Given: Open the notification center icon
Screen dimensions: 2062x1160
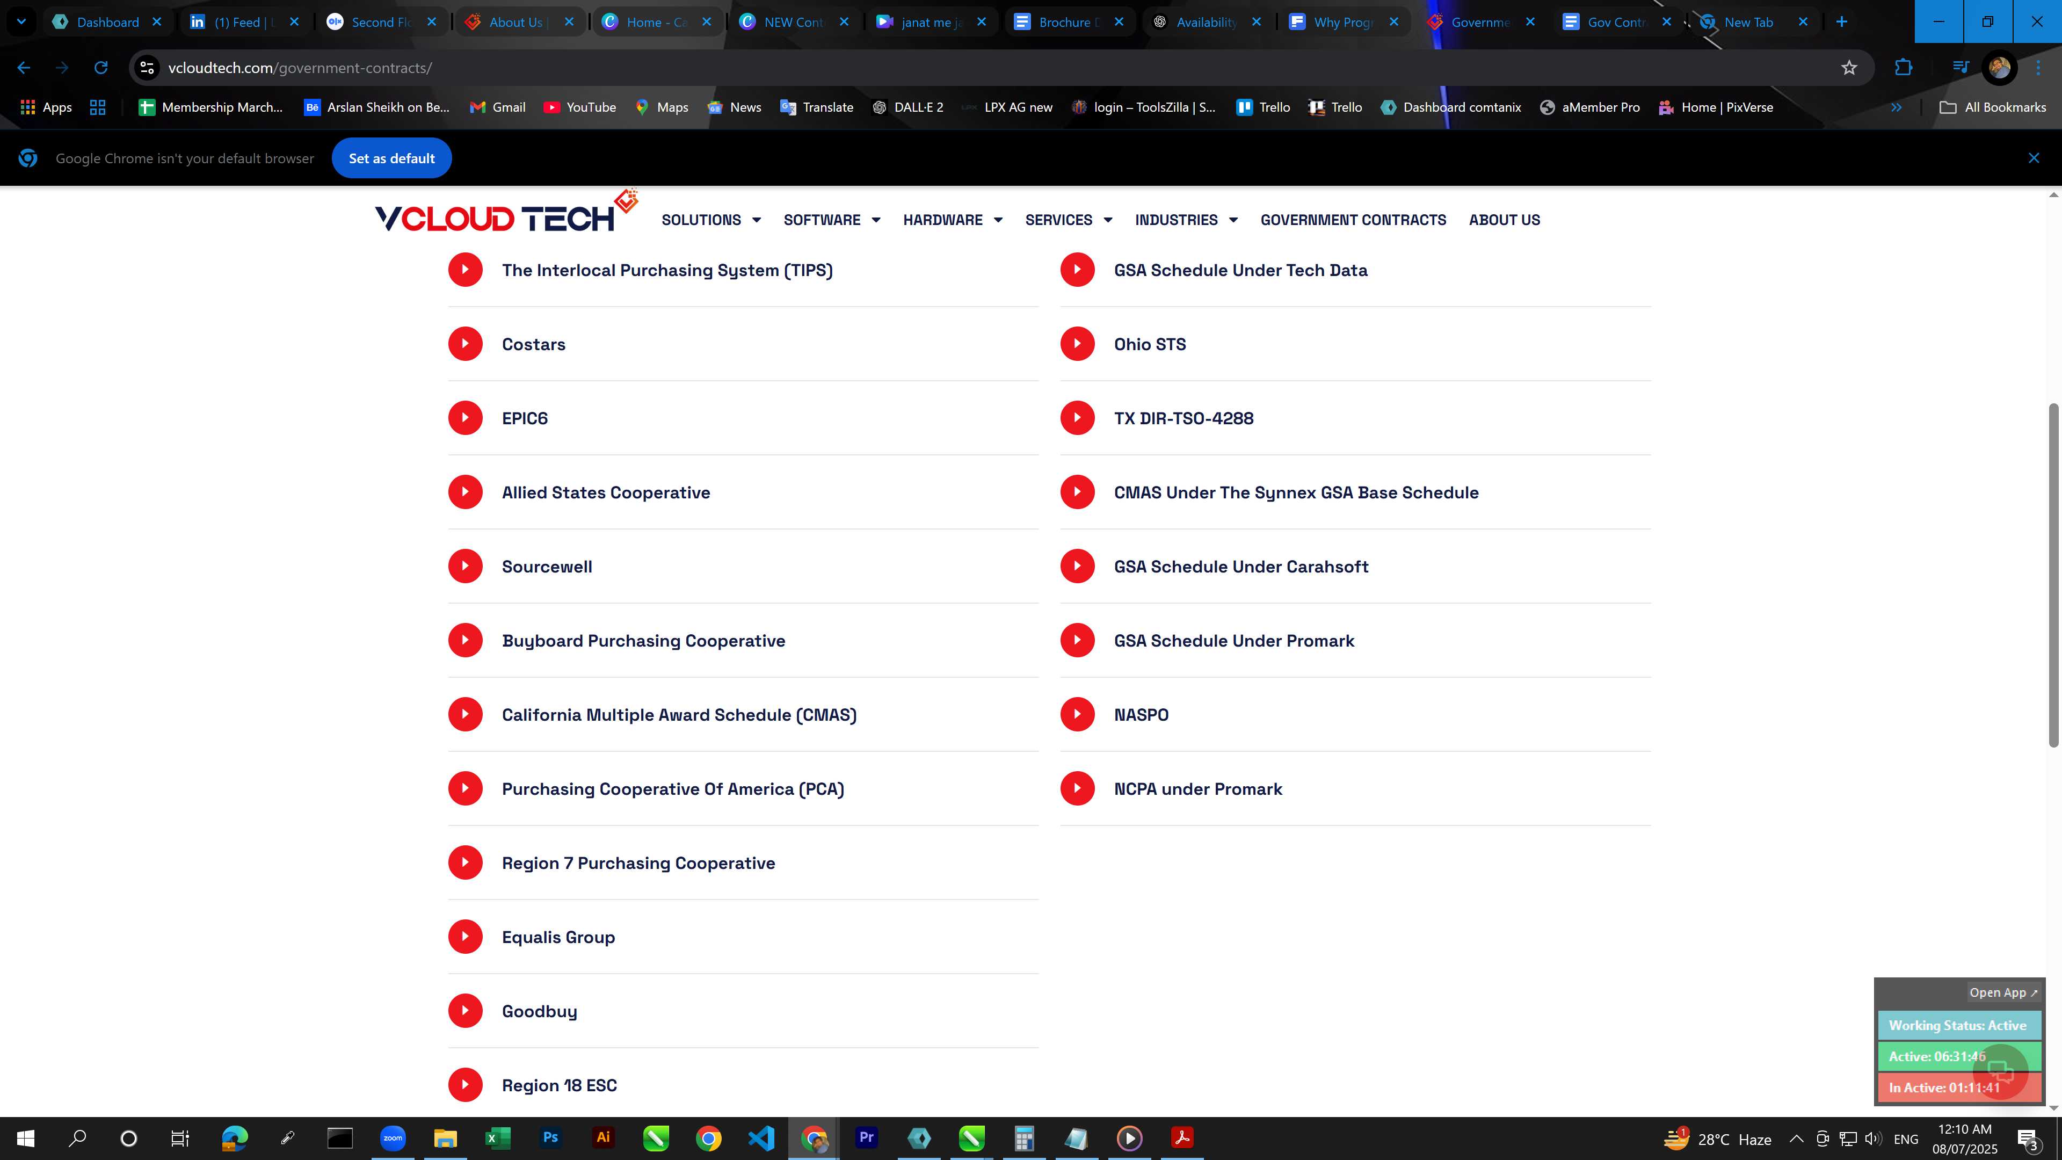Looking at the screenshot, I should [x=2029, y=1139].
